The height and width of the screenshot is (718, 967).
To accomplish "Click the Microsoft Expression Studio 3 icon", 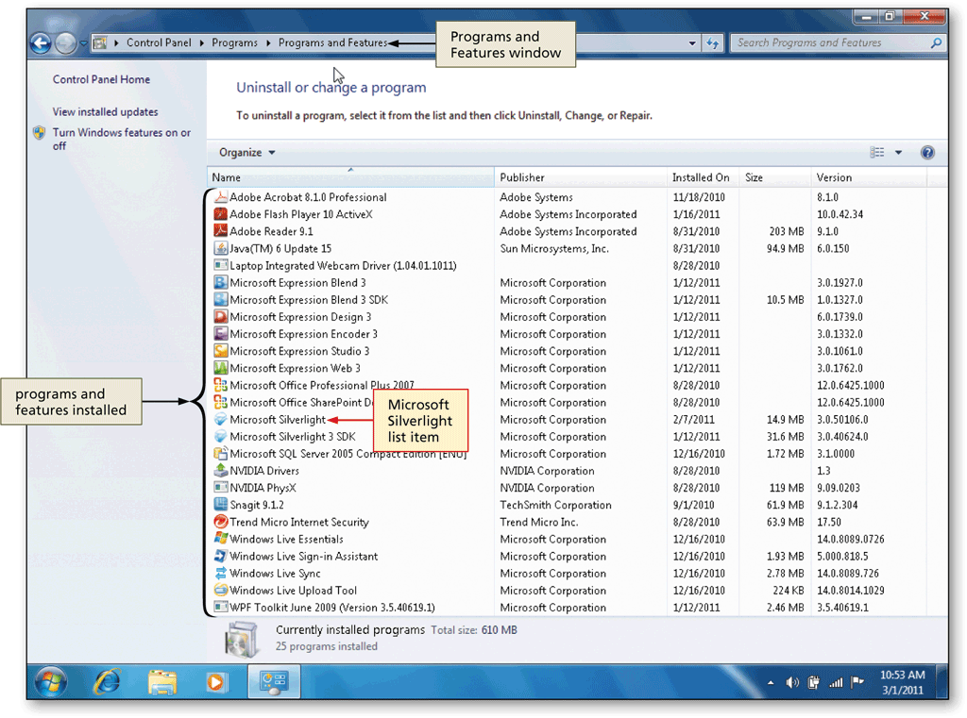I will 220,351.
